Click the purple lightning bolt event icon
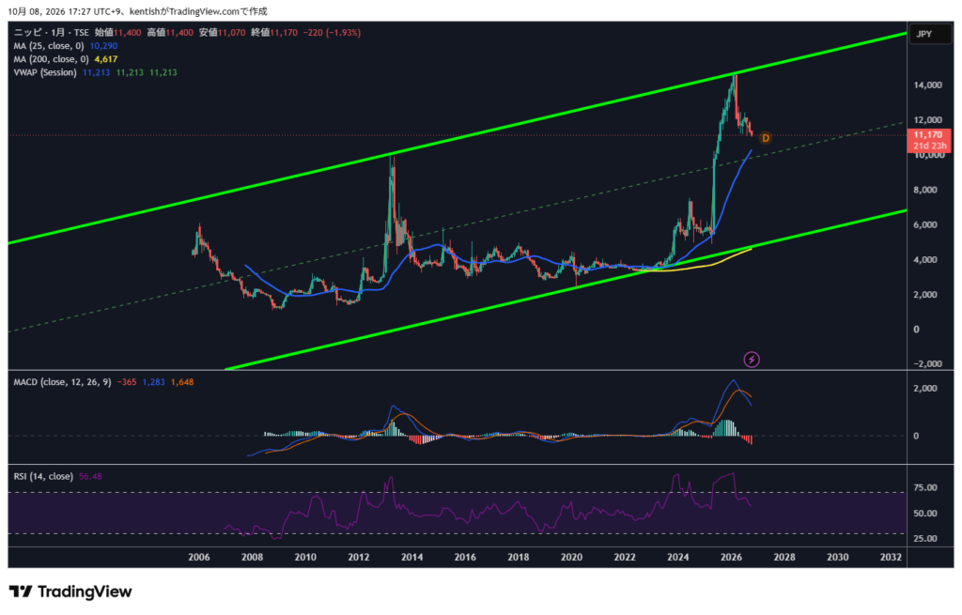This screenshot has width=962, height=615. click(x=752, y=360)
